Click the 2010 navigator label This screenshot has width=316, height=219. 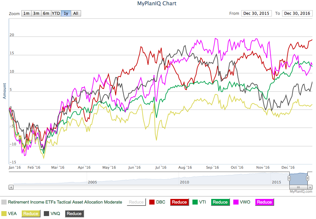click(x=185, y=182)
